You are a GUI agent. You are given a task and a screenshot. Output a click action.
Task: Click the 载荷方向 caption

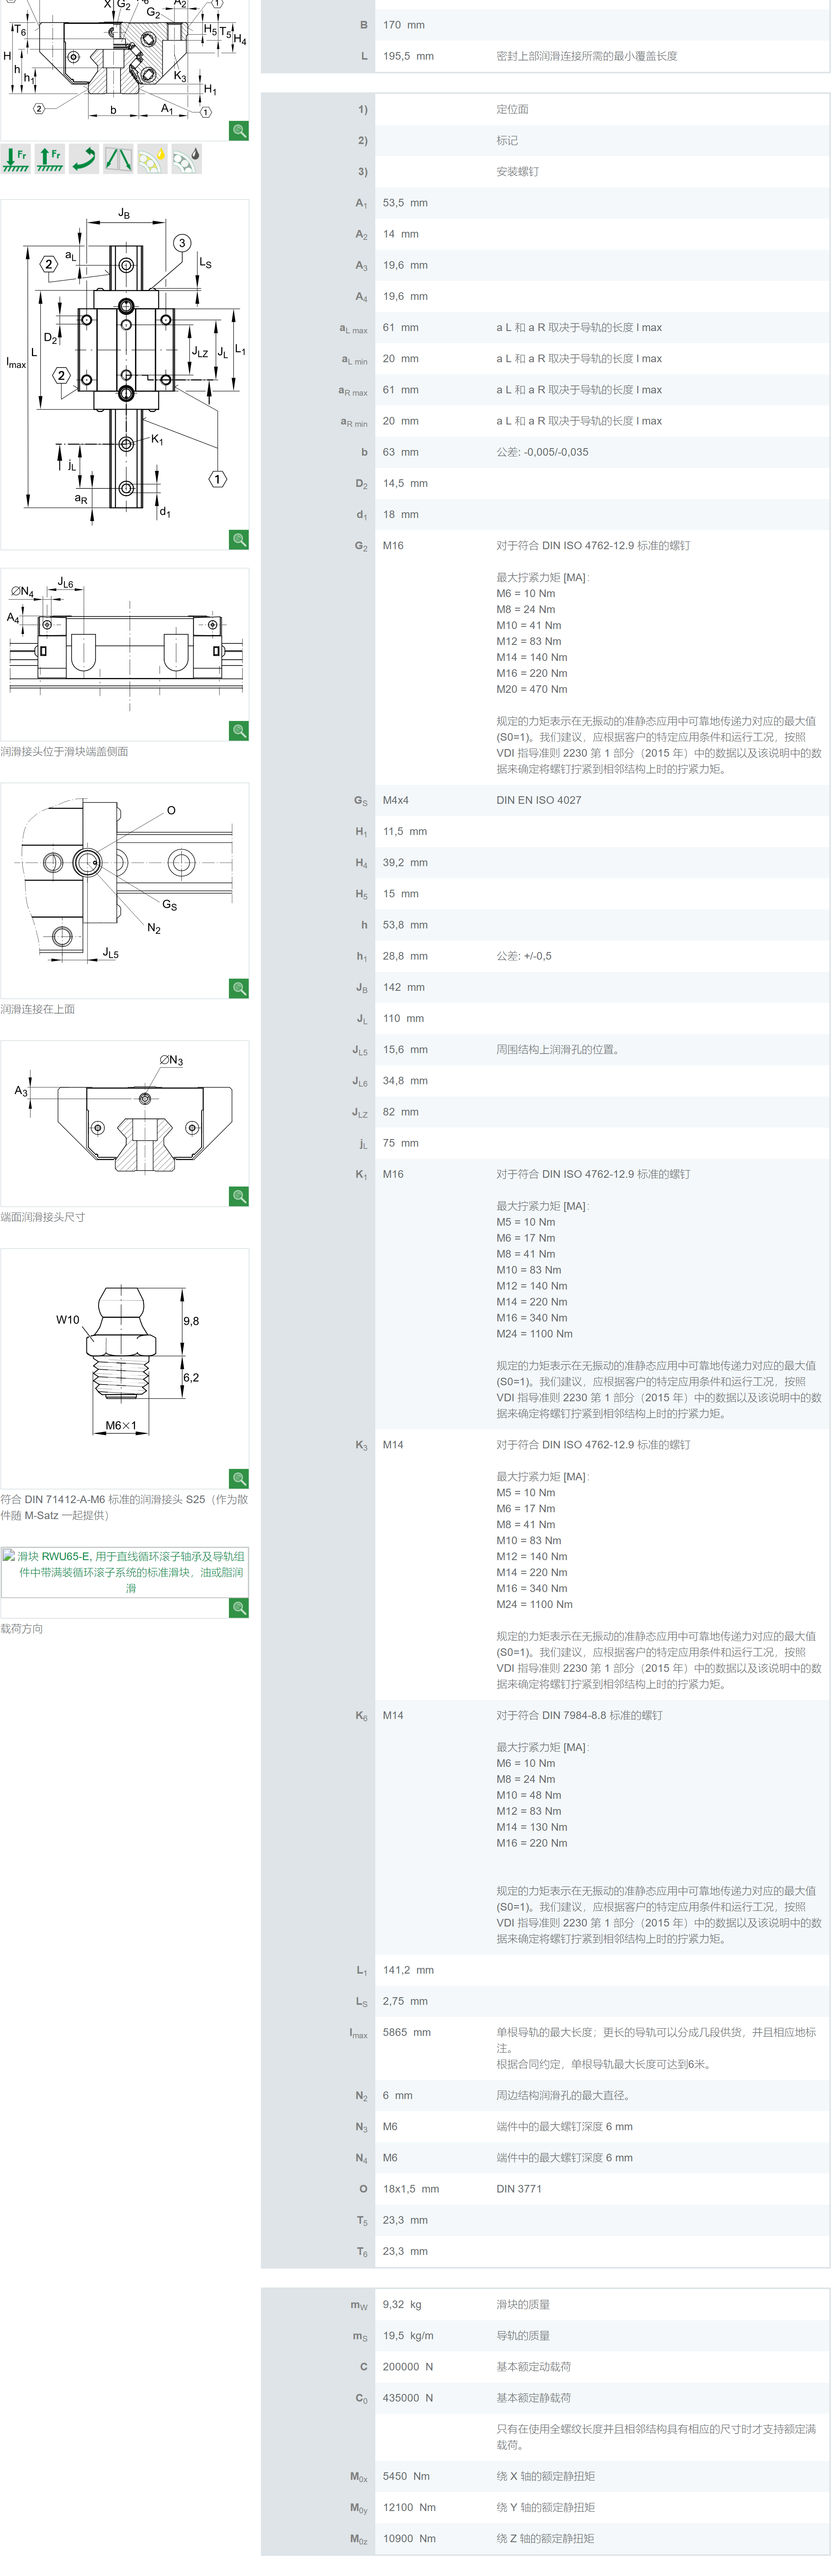pos(22,1628)
